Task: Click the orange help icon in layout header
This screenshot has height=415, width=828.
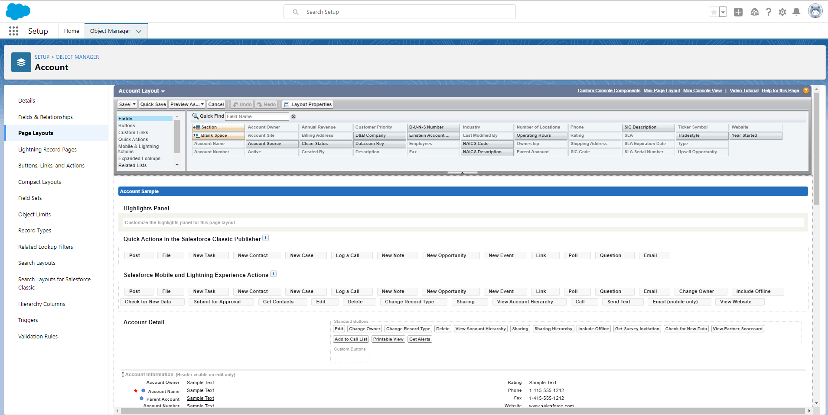Action: click(806, 91)
